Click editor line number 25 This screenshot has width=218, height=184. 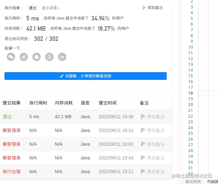point(190,133)
